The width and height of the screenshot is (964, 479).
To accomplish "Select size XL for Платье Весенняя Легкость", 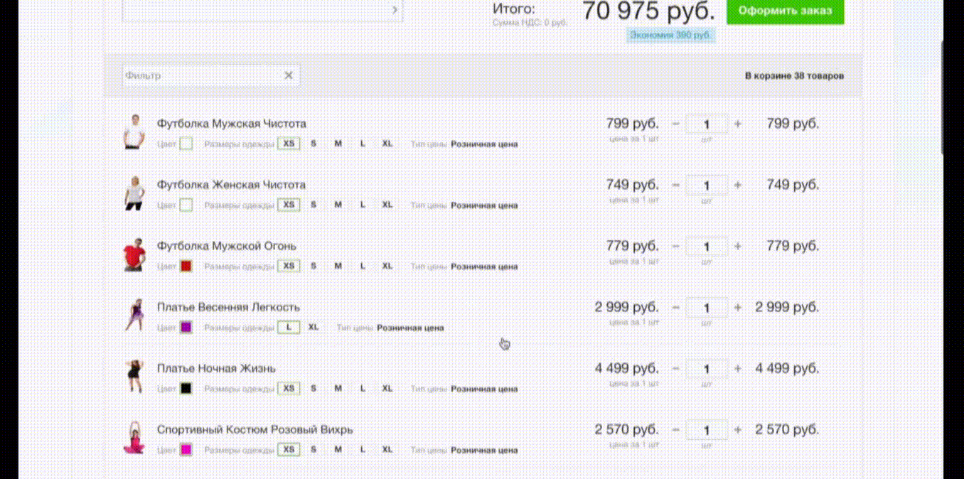I will 313,328.
